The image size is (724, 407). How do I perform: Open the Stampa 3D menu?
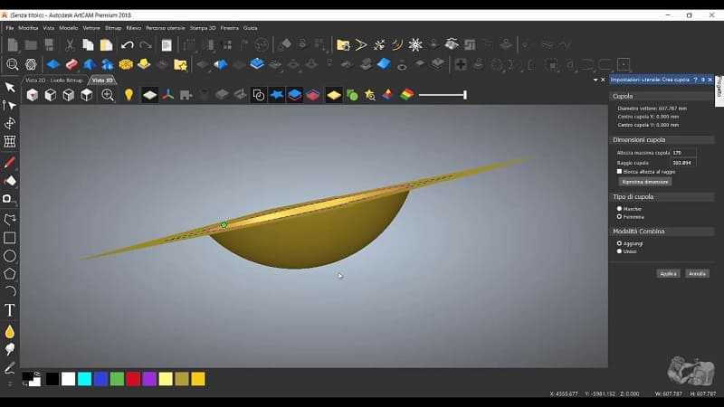[x=203, y=28]
